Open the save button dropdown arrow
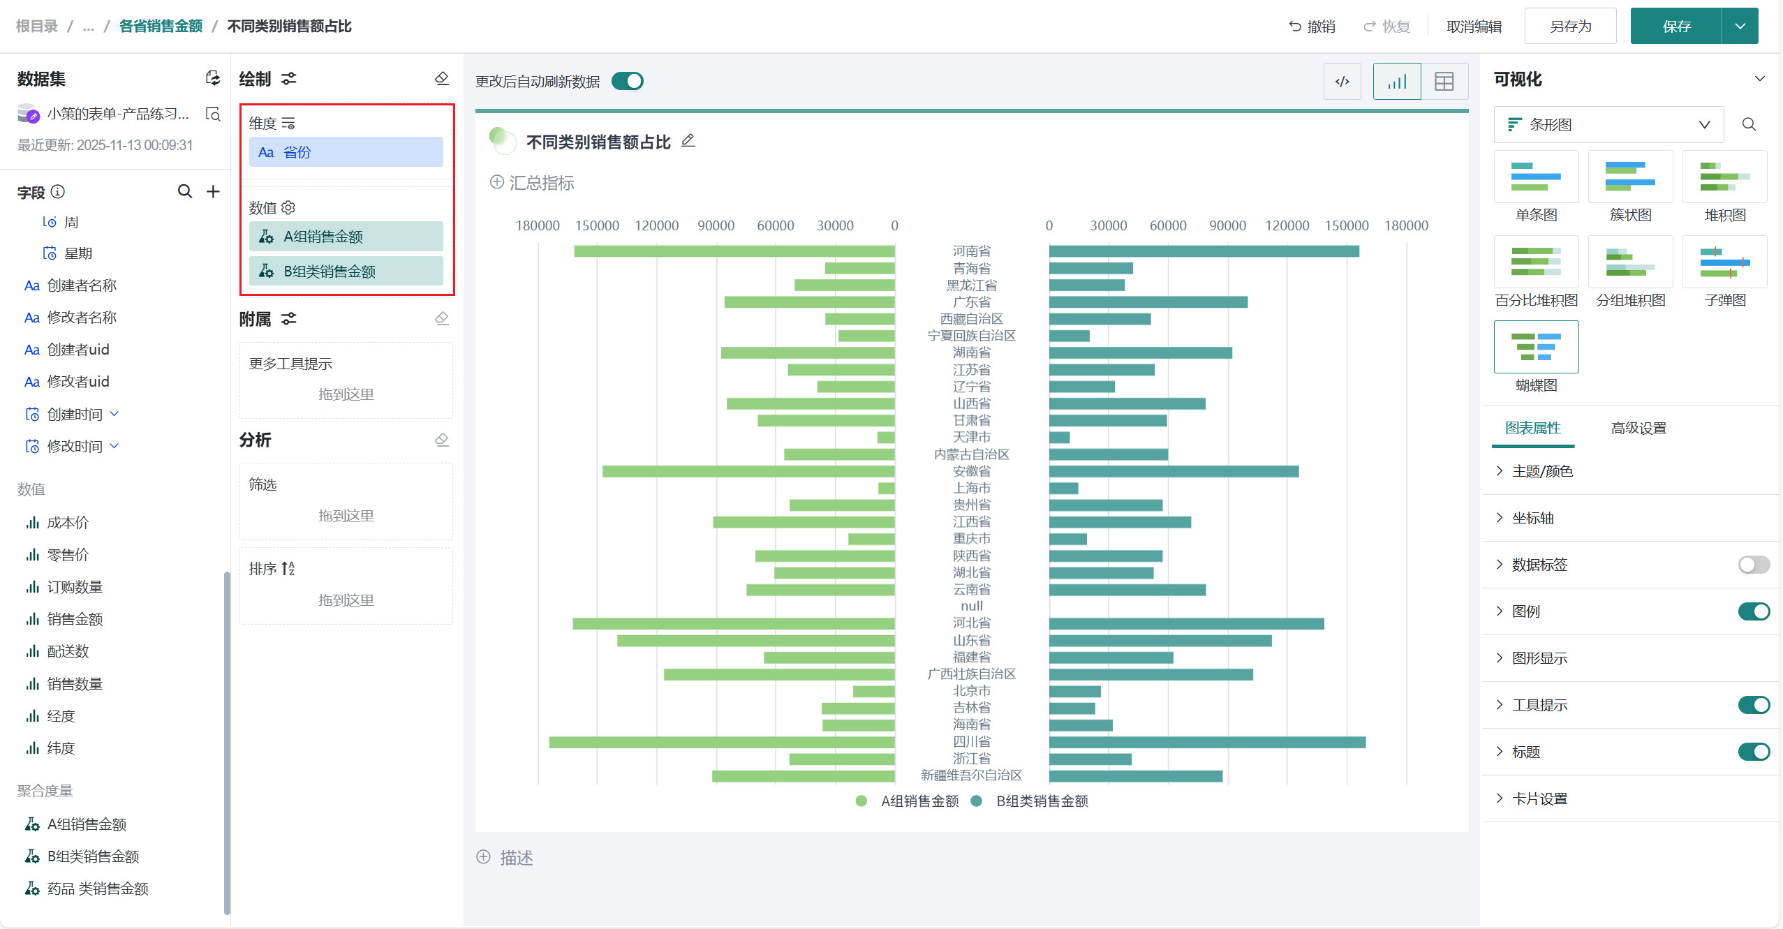 pos(1740,27)
